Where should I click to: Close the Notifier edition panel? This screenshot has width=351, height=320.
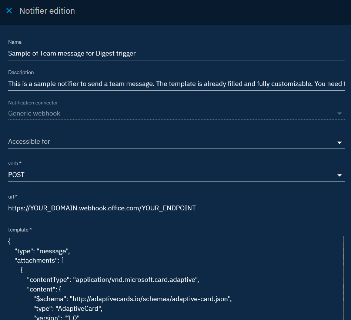[9, 11]
